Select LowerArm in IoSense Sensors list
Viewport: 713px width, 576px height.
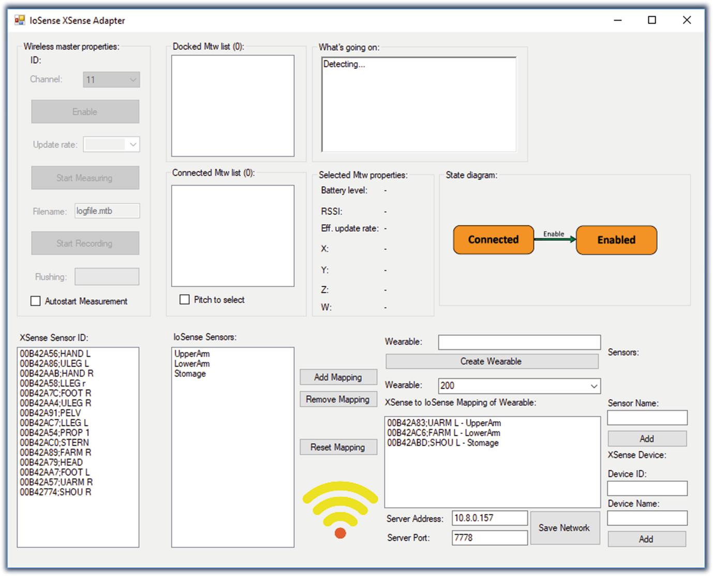point(192,363)
